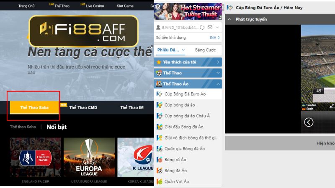Screen dimensions: 335x188
Task: Select Bóng rổ Ảo item
Action: pyautogui.click(x=188, y=160)
